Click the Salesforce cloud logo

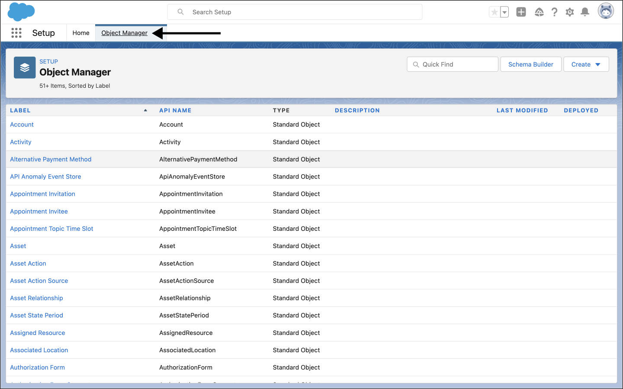coord(21,12)
